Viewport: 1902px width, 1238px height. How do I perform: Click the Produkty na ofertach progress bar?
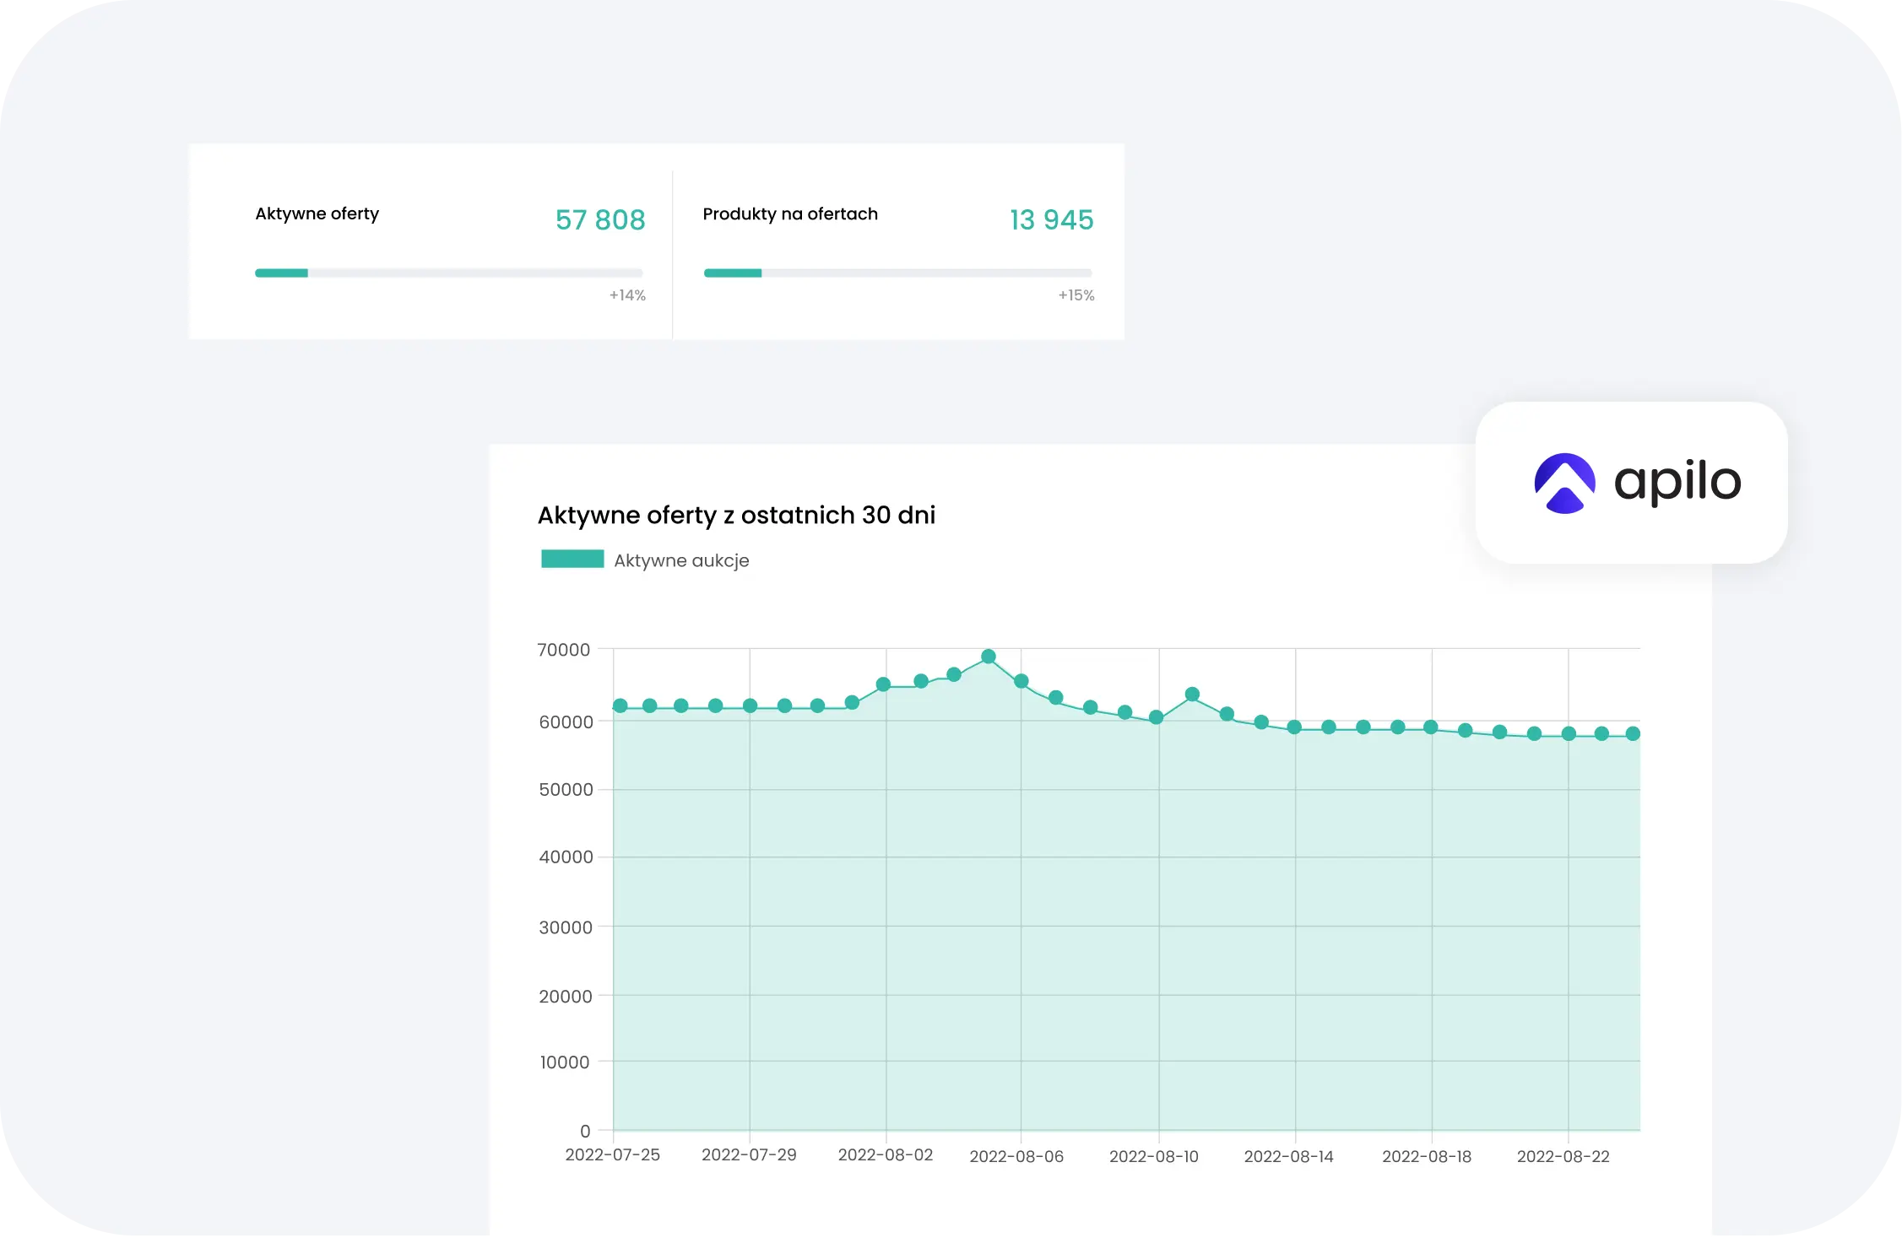(x=897, y=273)
